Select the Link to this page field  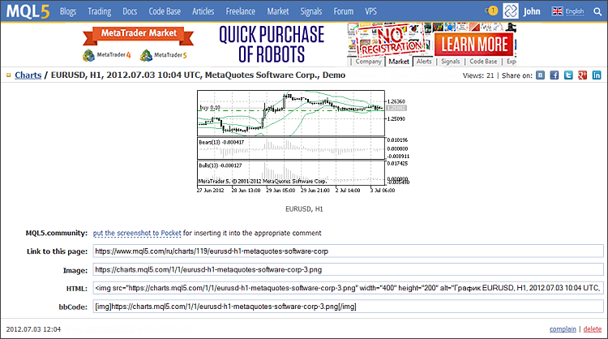point(348,251)
